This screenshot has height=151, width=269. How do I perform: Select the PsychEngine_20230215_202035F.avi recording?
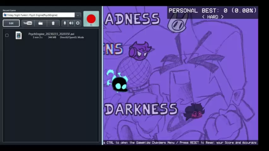[51, 34]
